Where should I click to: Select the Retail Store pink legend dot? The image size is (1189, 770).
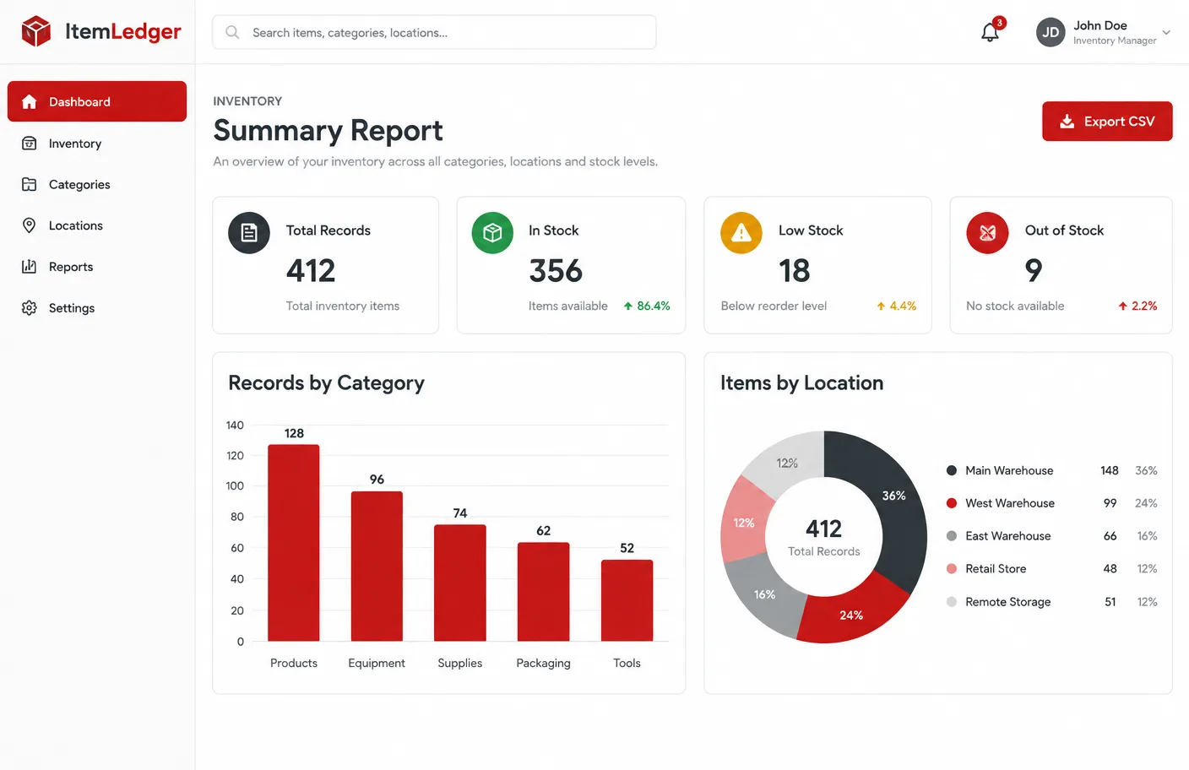click(x=952, y=569)
